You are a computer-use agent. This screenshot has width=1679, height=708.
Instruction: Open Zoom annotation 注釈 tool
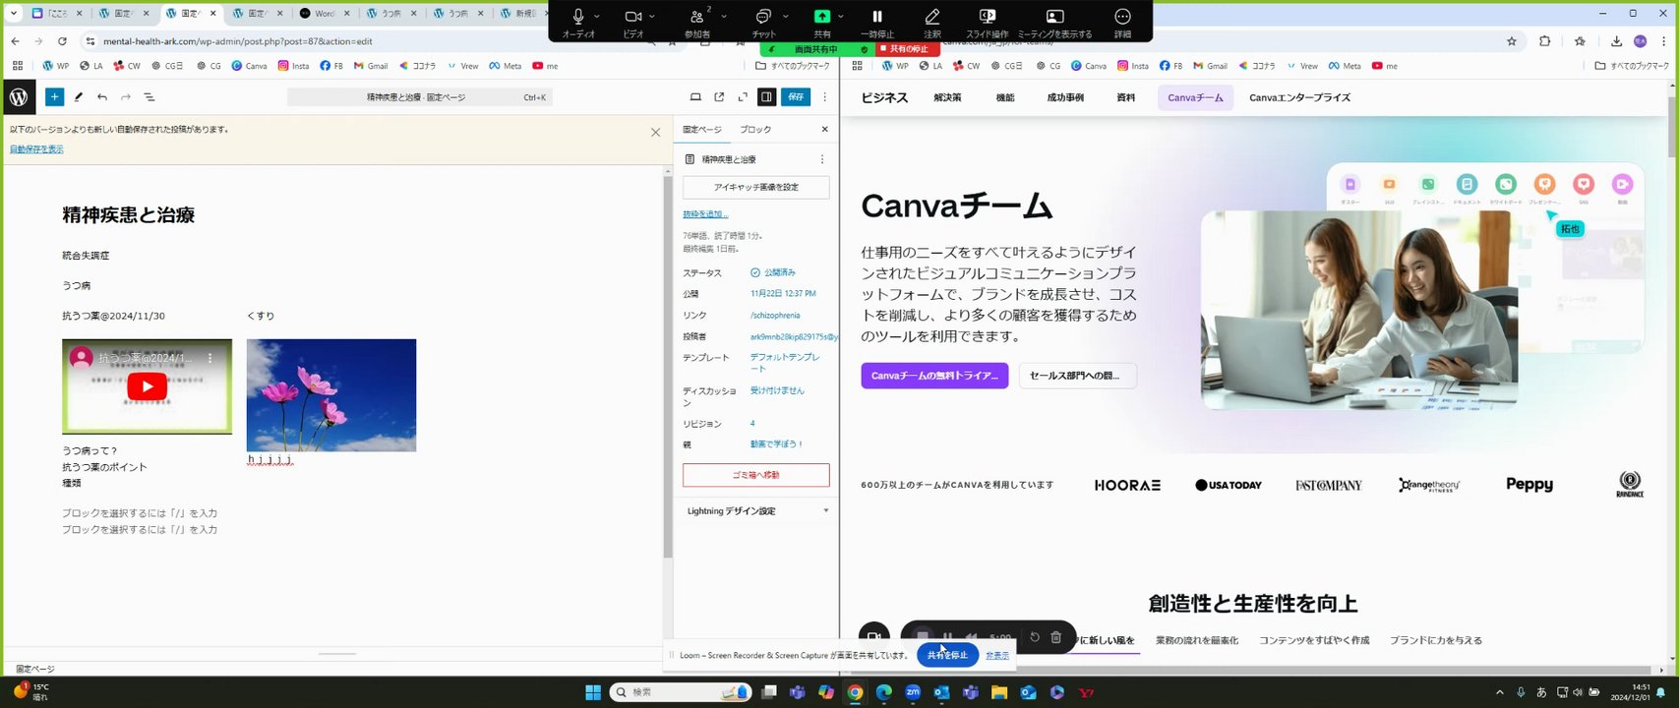tap(932, 22)
